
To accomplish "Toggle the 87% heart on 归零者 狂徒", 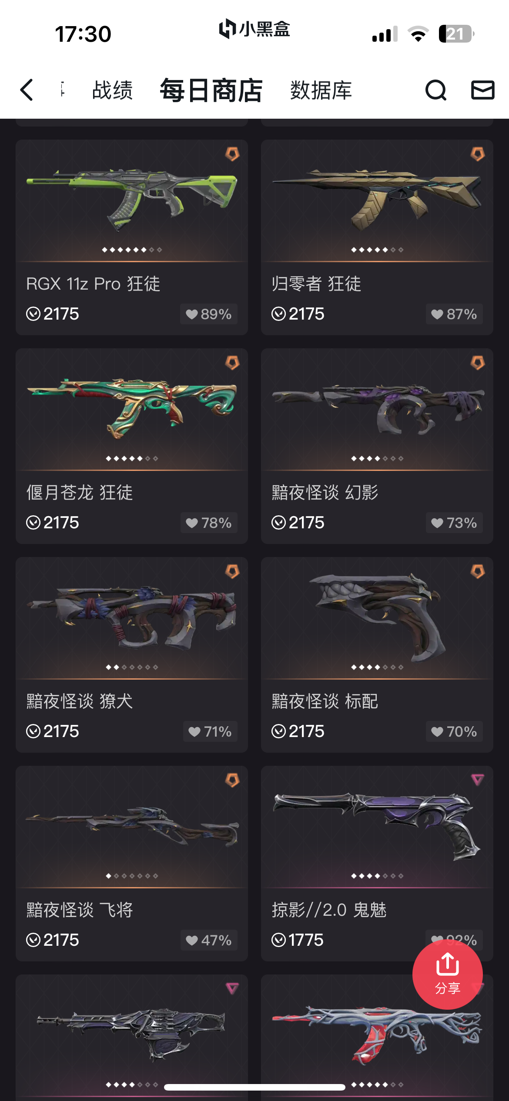I will 454,314.
